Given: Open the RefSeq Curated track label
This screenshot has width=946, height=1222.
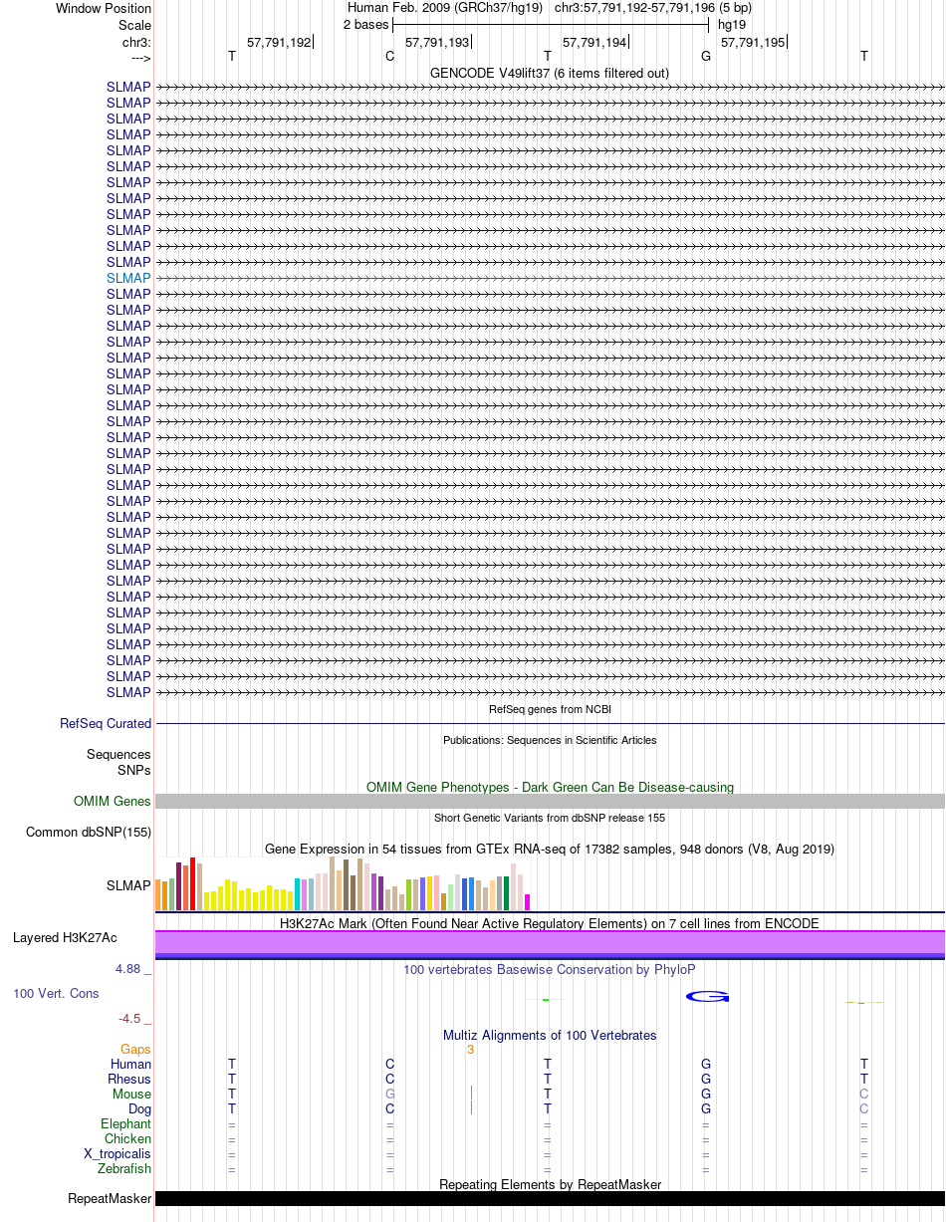Looking at the screenshot, I should (x=106, y=724).
